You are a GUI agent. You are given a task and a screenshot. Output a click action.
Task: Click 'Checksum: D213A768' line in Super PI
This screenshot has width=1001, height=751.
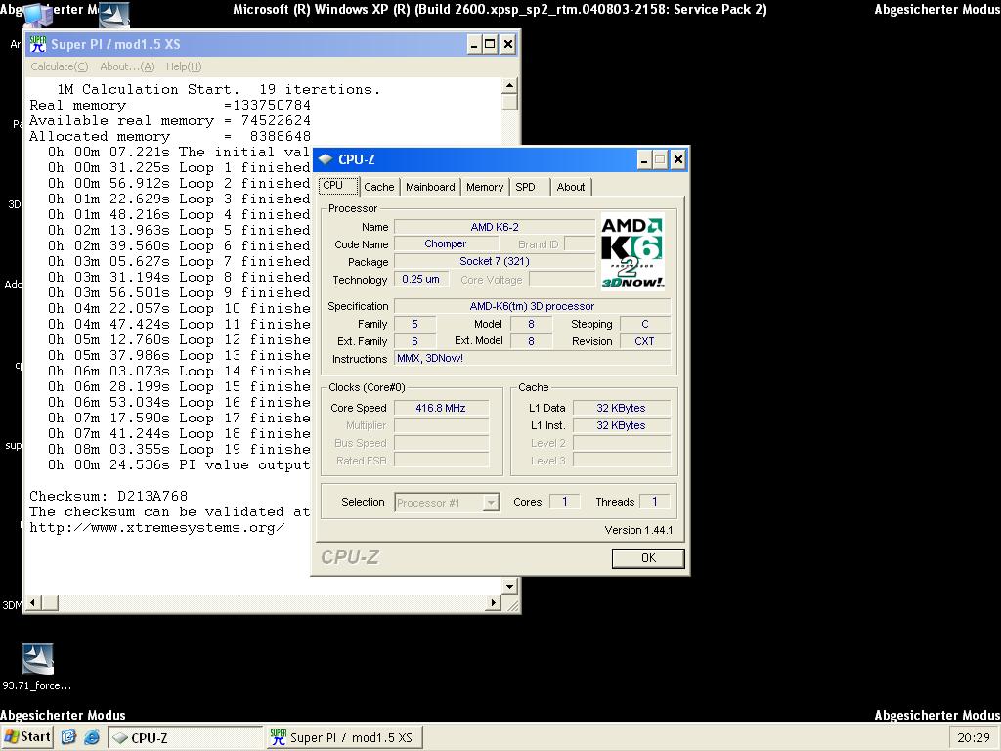point(109,496)
